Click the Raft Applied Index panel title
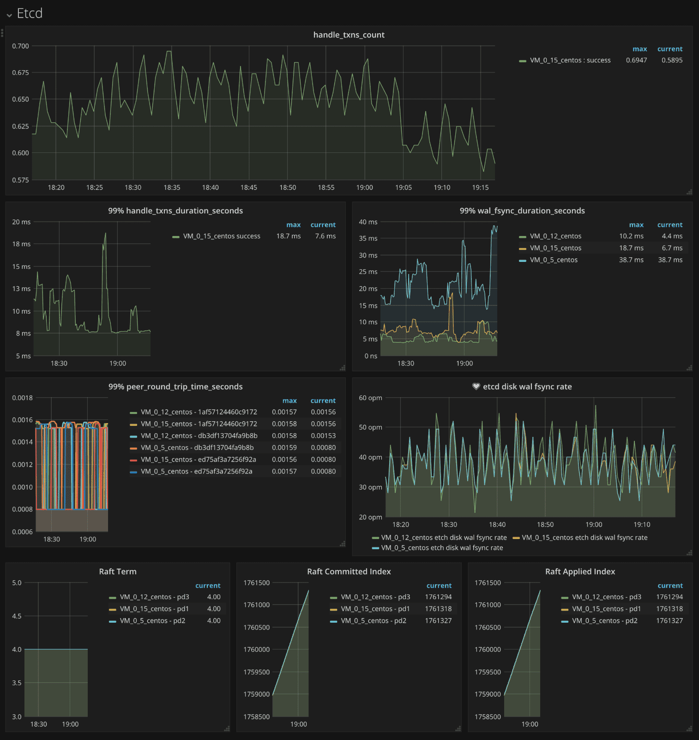This screenshot has height=740, width=699. click(580, 572)
